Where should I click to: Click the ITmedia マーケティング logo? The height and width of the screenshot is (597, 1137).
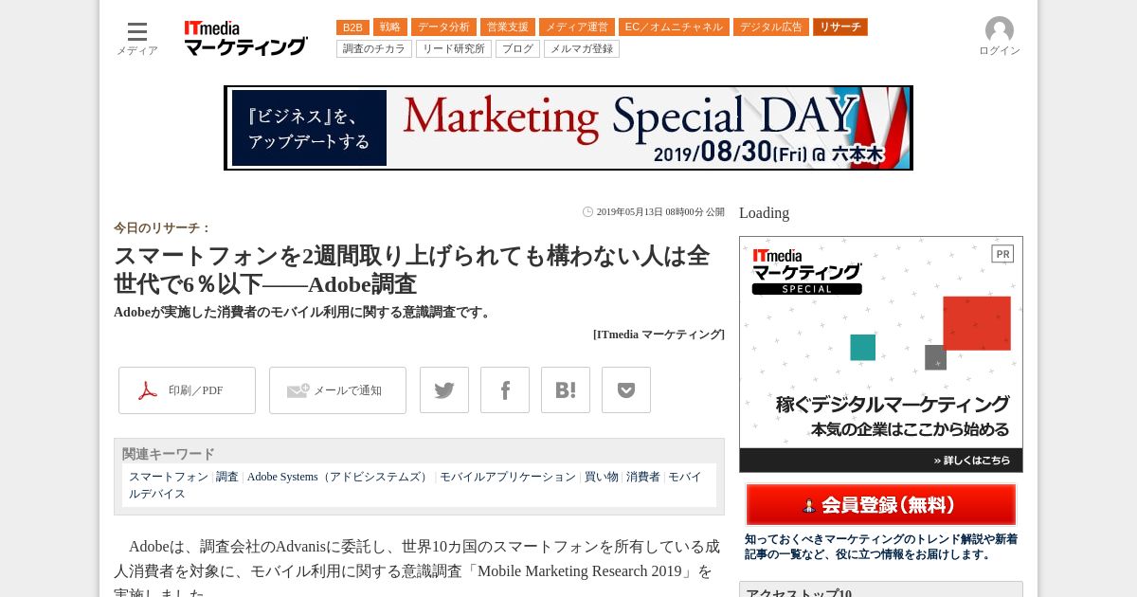pos(245,39)
